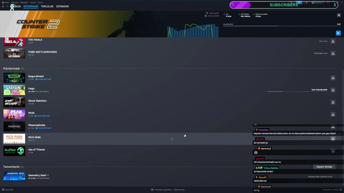Open Bogos Binted thumbnail
The width and height of the screenshot is (344, 193).
click(x=14, y=78)
